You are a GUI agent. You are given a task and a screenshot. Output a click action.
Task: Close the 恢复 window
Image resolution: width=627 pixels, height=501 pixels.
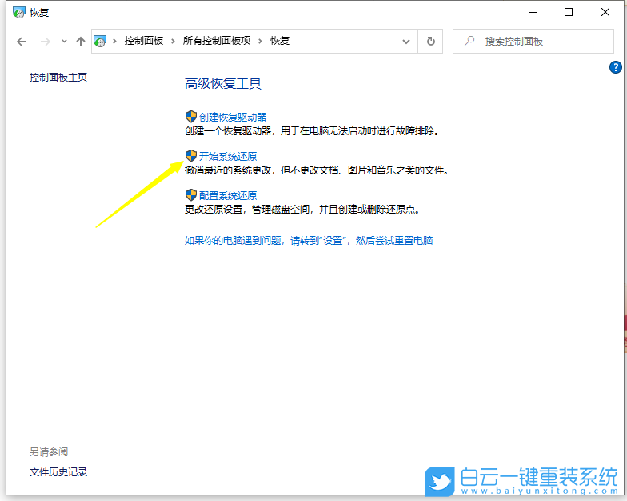(x=605, y=13)
